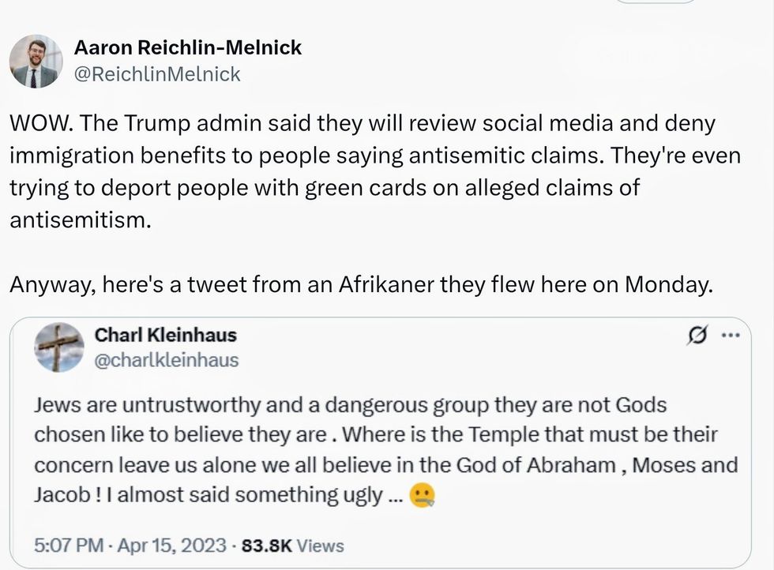This screenshot has width=774, height=570.
Task: Open the Charl Kleinhaus display name
Action: pyautogui.click(x=165, y=335)
